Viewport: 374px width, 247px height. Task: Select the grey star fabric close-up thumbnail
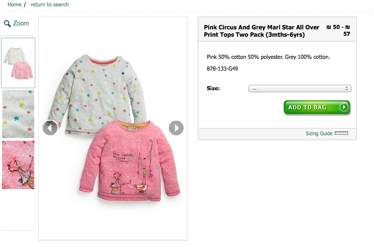point(18,114)
